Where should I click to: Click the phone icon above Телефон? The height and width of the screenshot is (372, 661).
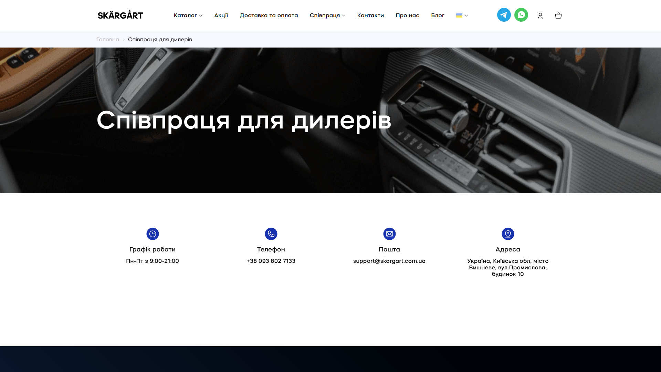pos(271,234)
